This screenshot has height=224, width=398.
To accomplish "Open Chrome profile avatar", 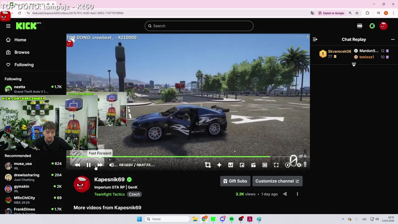I will [x=386, y=13].
